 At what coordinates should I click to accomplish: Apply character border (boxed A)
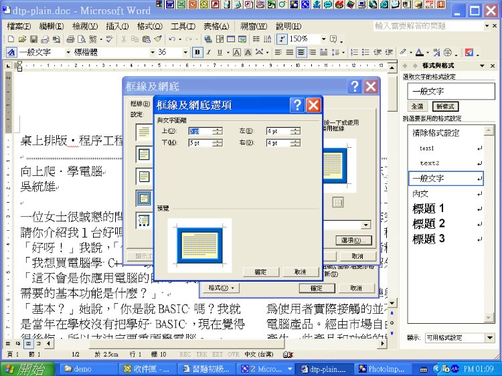(236, 52)
